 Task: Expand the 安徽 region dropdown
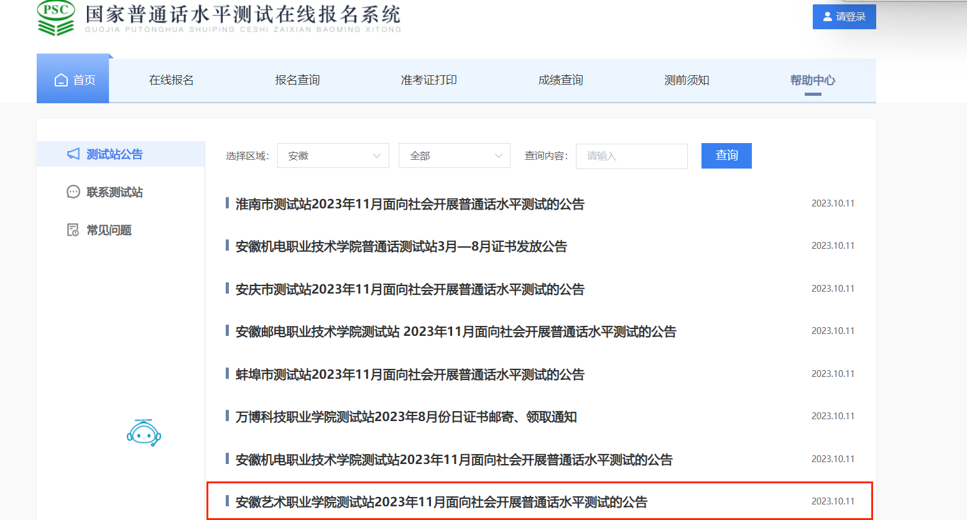(333, 156)
